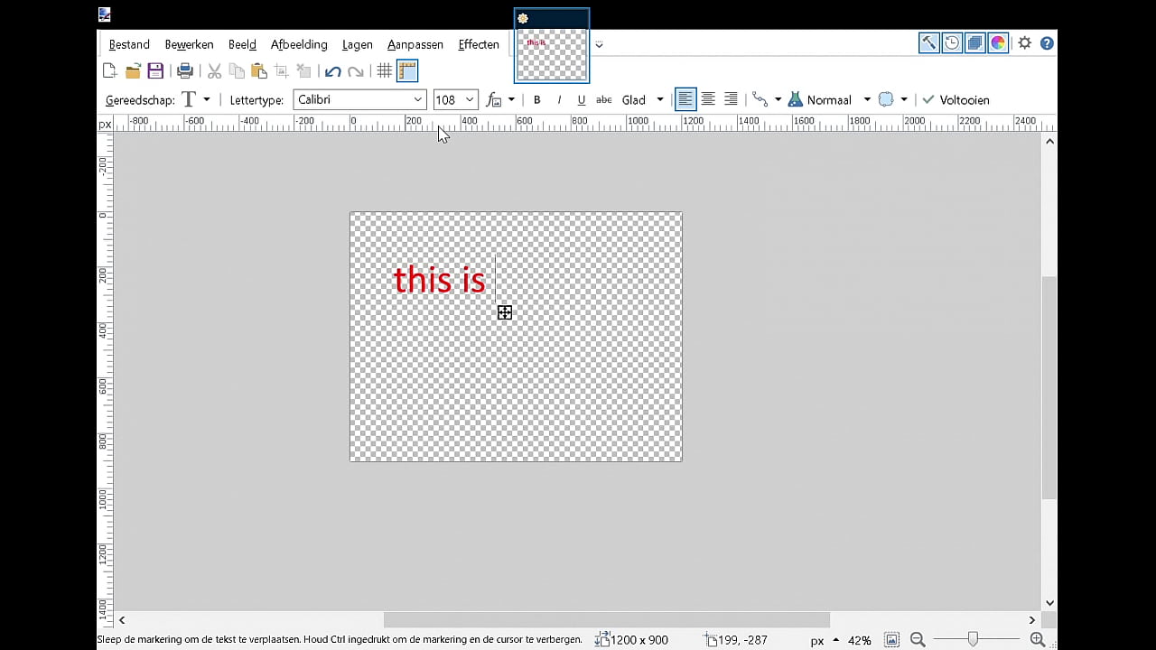Click the vertical scrollbar up arrow
1156x650 pixels.
pos(1049,142)
